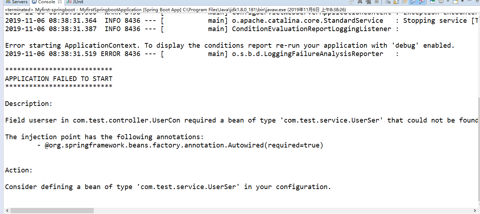The height and width of the screenshot is (214, 480).
Task: Open the JUnit tab
Action: [x=75, y=2]
